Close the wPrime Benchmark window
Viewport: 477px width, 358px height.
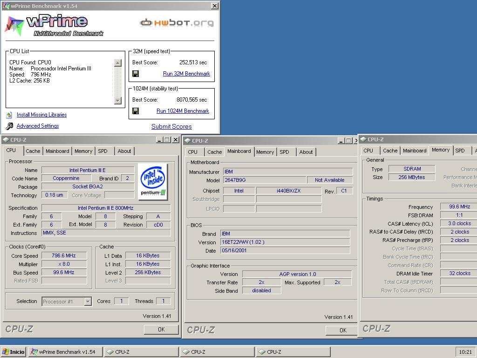coord(215,6)
